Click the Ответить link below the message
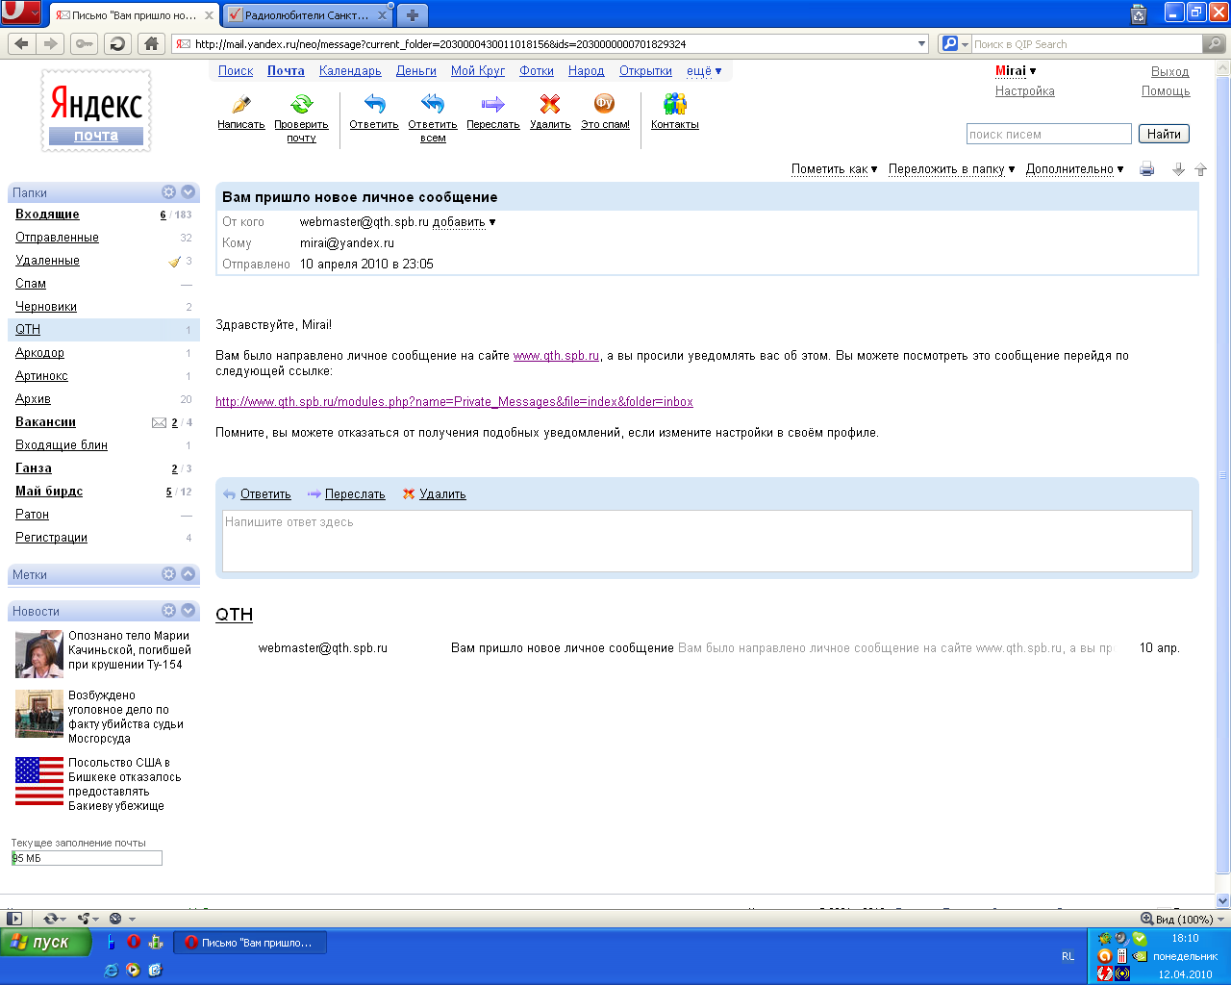The width and height of the screenshot is (1231, 985). pos(265,494)
